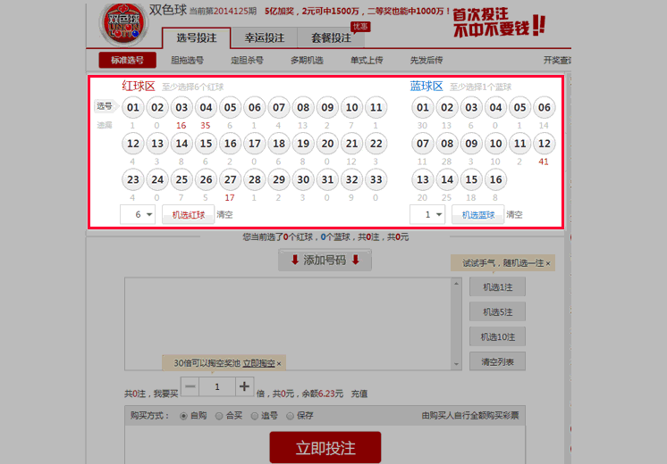Viewport: 667px width, 464px height.
Task: Increase the multiplier with plus button
Action: [244, 386]
